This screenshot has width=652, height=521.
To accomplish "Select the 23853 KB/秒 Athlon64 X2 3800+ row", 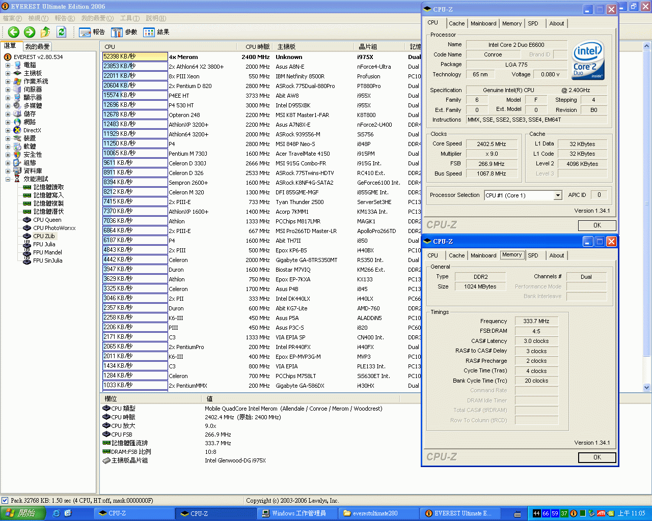I will [261, 67].
